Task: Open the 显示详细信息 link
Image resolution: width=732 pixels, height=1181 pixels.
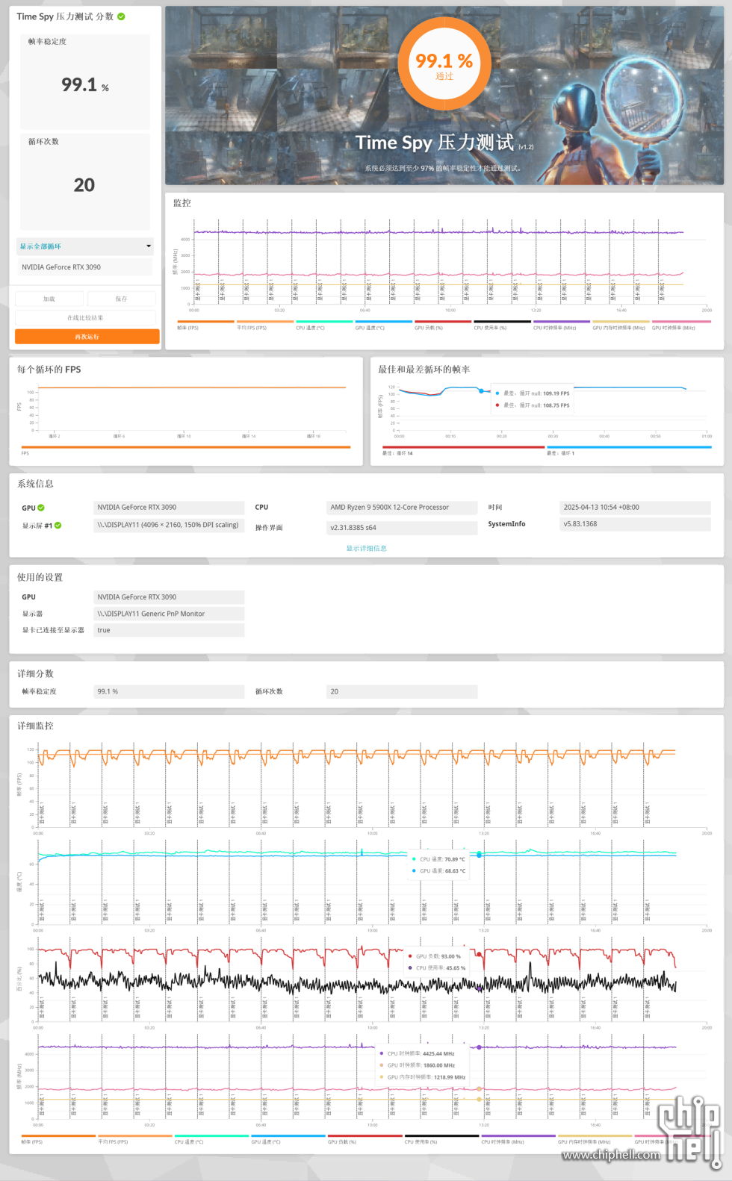Action: (366, 549)
